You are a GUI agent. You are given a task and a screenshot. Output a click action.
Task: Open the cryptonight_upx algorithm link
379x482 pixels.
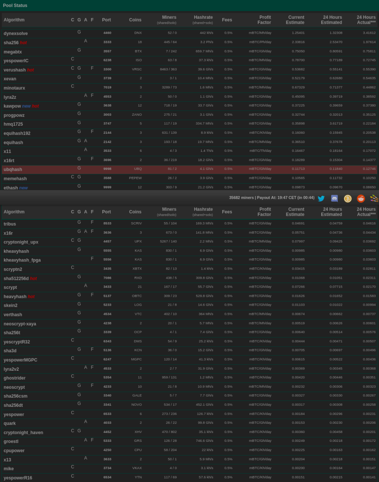pos(21,242)
